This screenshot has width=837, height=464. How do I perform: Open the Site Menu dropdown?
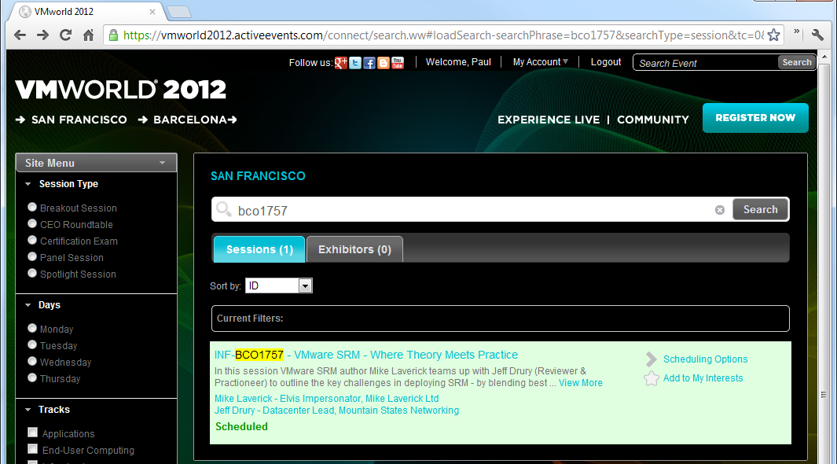[x=96, y=163]
